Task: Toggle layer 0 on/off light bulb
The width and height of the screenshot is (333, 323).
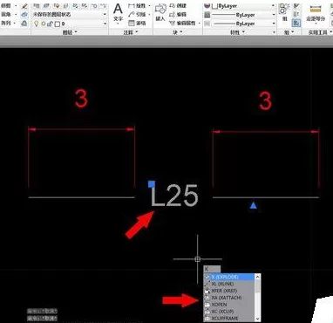Action: pyautogui.click(x=36, y=24)
